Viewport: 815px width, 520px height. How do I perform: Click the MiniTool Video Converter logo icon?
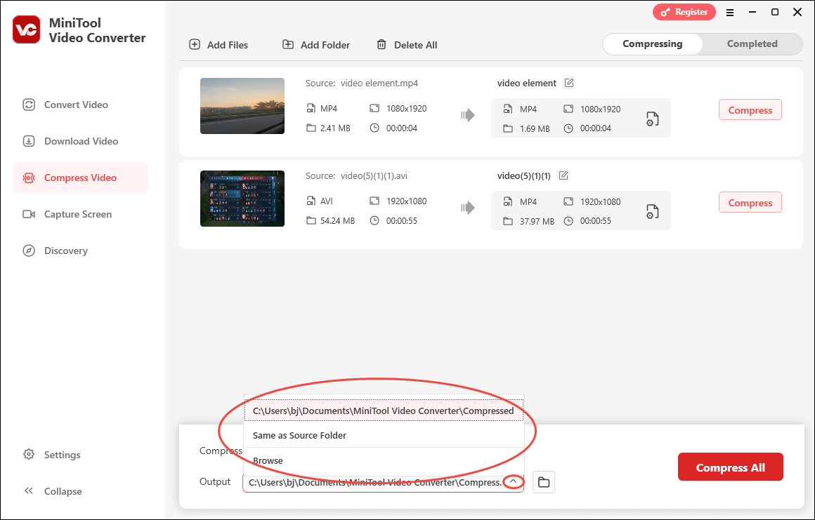[27, 29]
